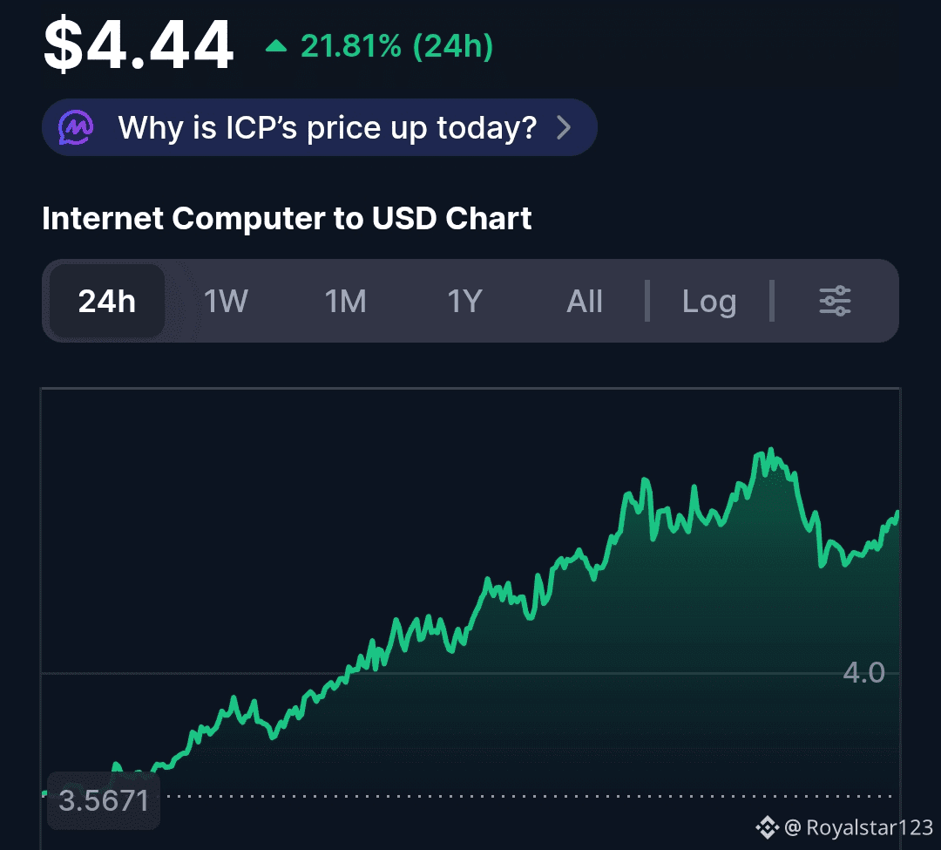Image resolution: width=941 pixels, height=850 pixels.
Task: Click the highest peak of the price line
Action: tap(769, 450)
